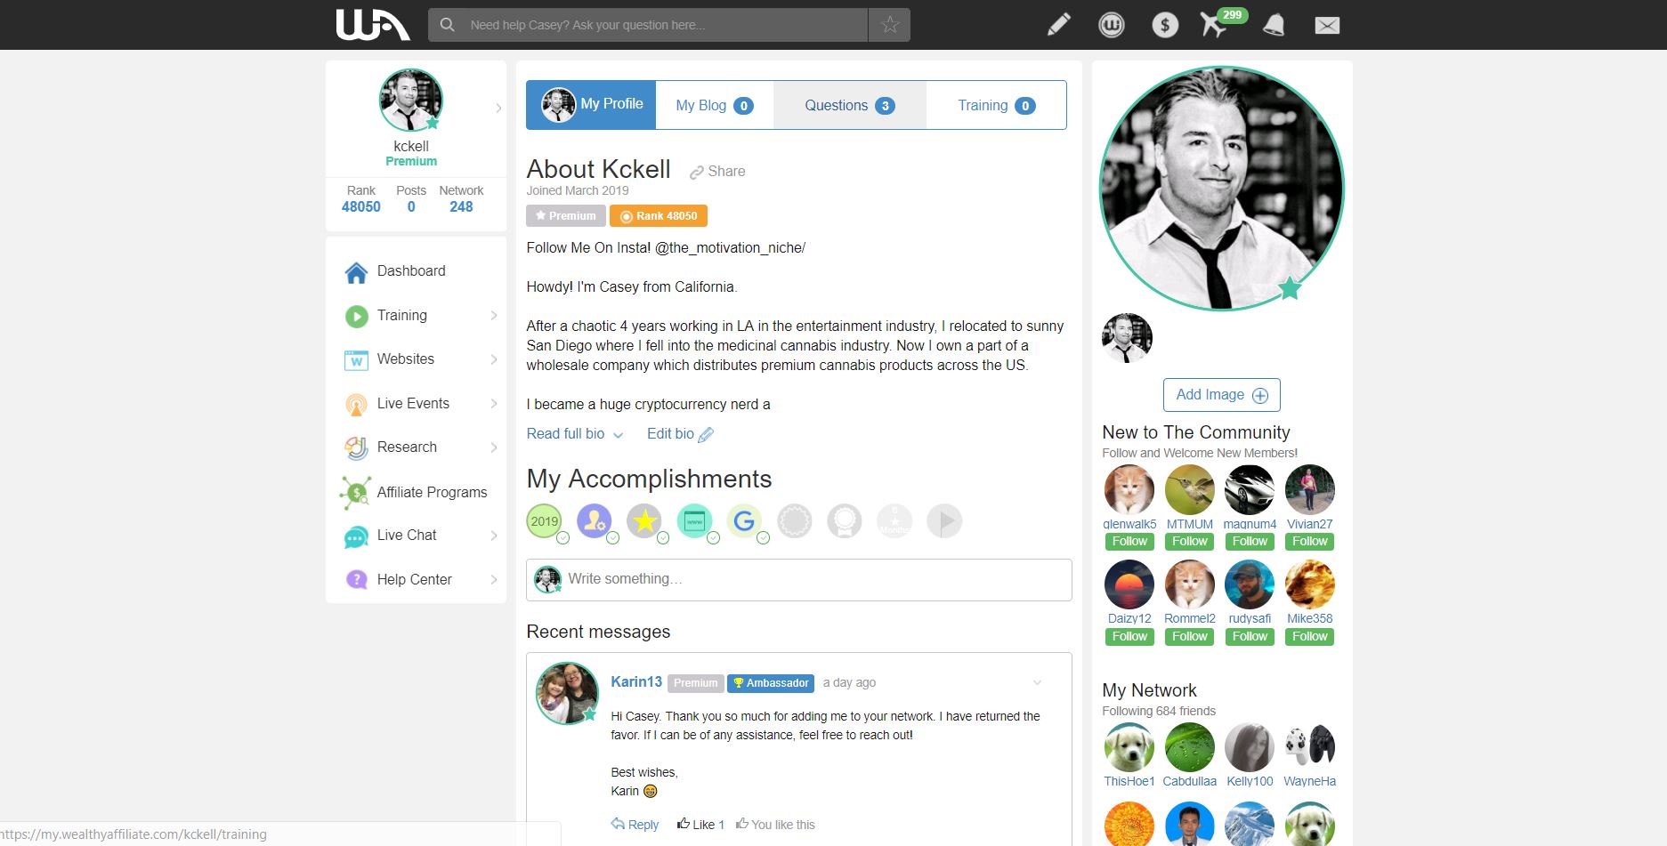
Task: Click the chevron beside the kckell profile card
Action: click(498, 109)
